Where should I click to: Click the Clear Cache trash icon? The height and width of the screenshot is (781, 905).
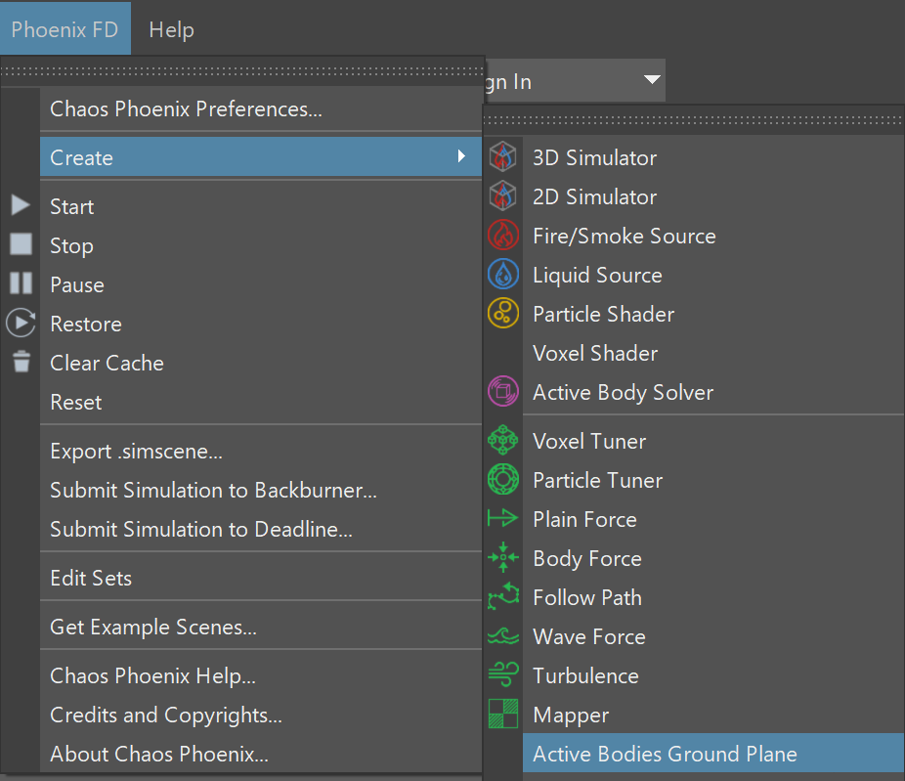pyautogui.click(x=22, y=362)
